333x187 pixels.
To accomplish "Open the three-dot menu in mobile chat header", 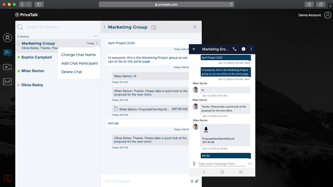I will [x=251, y=49].
